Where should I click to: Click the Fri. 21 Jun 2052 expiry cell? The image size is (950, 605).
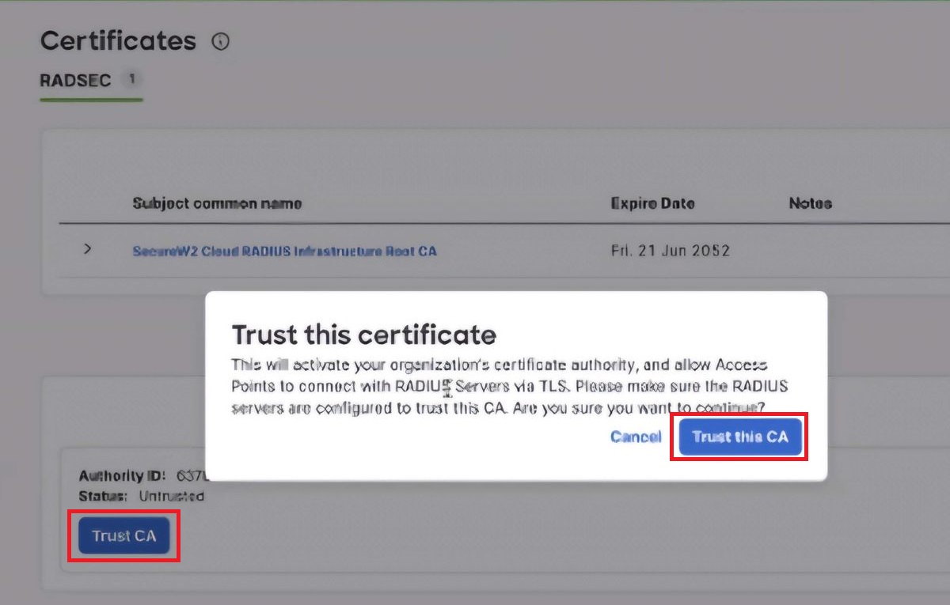click(670, 251)
